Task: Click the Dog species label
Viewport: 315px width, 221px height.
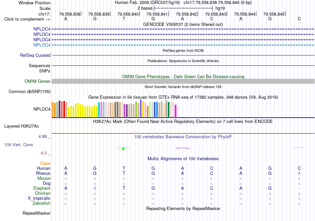Action: coord(46,183)
